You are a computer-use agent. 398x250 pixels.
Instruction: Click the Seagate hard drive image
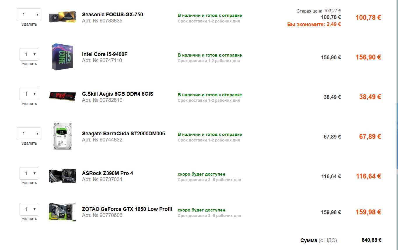pos(62,136)
